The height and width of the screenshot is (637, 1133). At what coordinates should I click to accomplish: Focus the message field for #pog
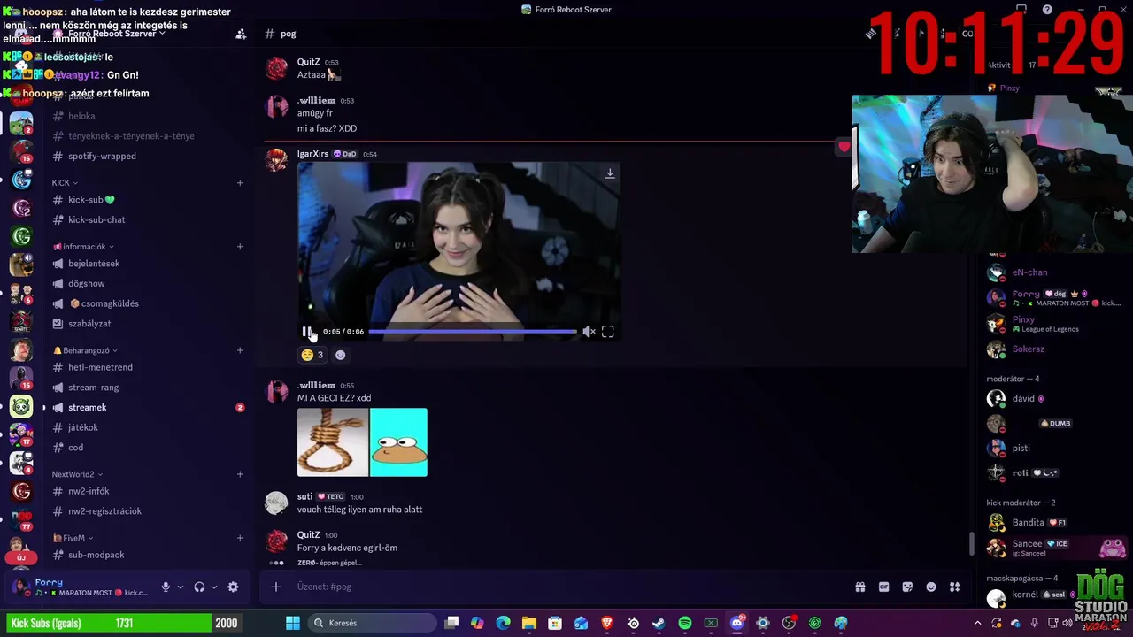pos(566,587)
